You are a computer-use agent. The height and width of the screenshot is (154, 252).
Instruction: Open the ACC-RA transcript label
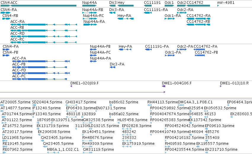pyautogui.click(x=17, y=22)
